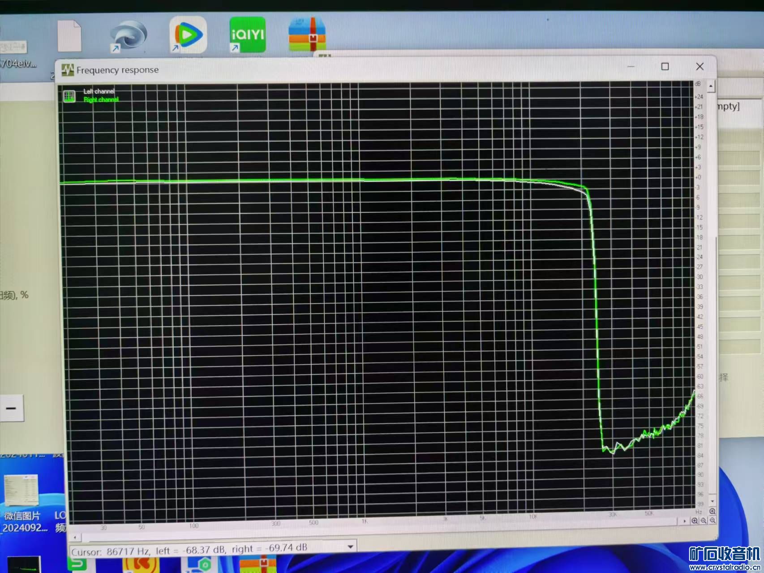Click the vertical zoom-in magnifier below the dB scale
Viewport: 764px width, 573px height.
coord(712,511)
